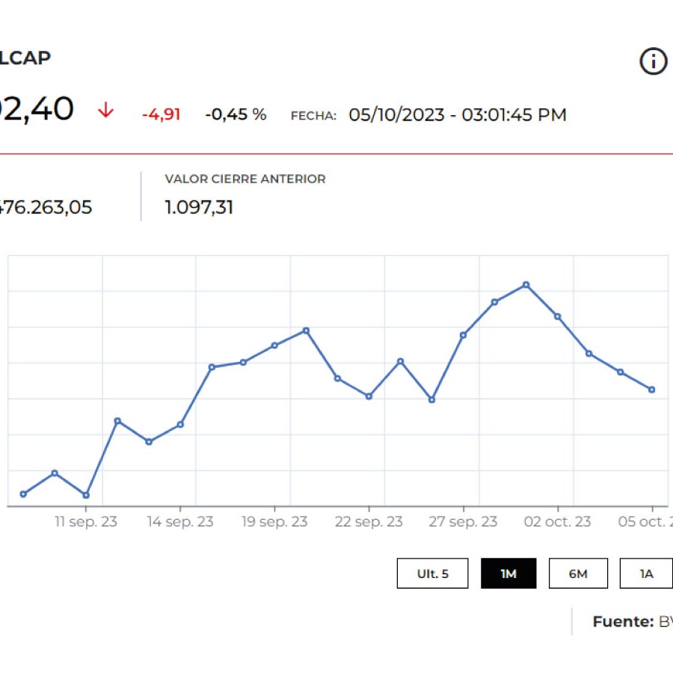Switch to the 6M view

[578, 573]
